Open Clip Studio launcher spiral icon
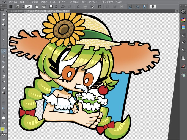Viewport: 187px width, 140px height. [28, 7]
